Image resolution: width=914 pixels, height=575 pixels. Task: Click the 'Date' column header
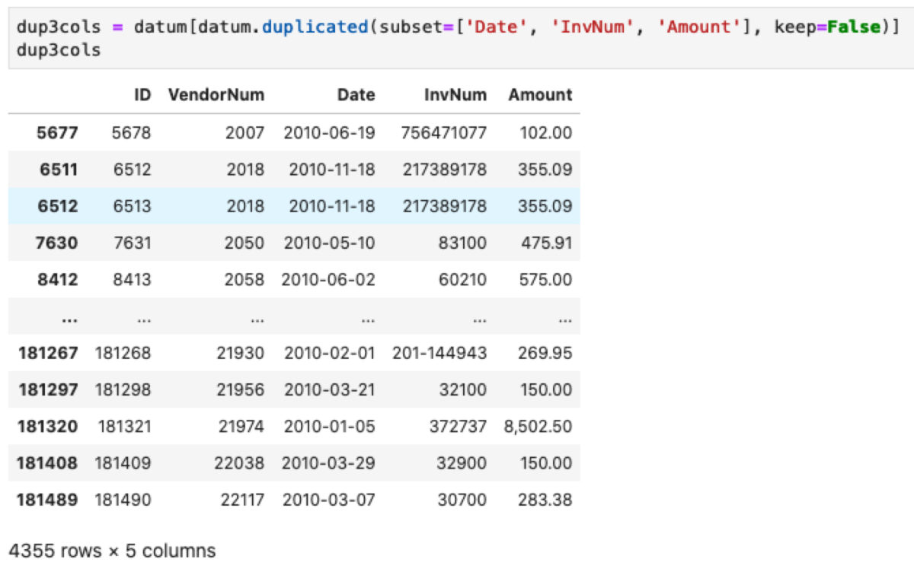pyautogui.click(x=356, y=95)
